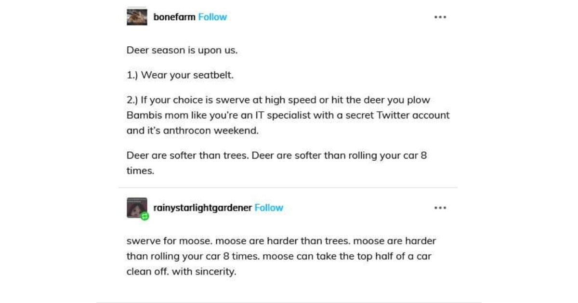Open the bonefarm blog username link

174,17
